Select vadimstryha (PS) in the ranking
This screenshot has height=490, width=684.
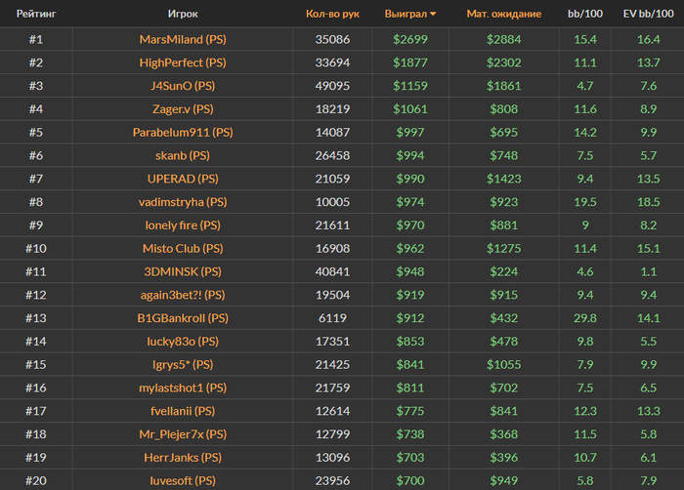pyautogui.click(x=183, y=202)
